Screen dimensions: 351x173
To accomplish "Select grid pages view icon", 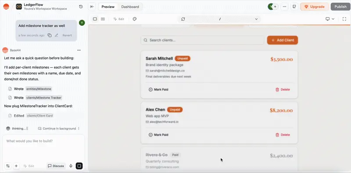I will coord(103,19).
